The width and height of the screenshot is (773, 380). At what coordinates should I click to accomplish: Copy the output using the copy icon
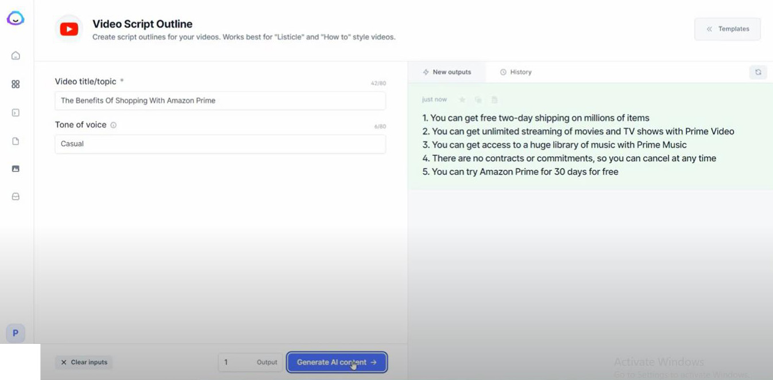click(478, 100)
